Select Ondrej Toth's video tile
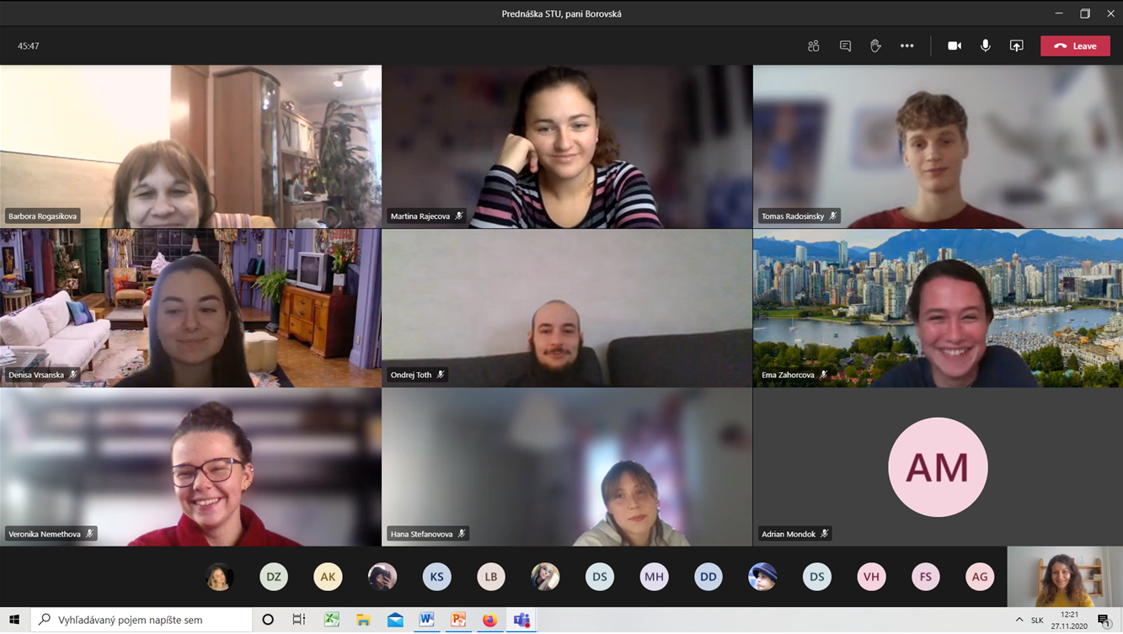This screenshot has height=634, width=1123. coord(567,308)
